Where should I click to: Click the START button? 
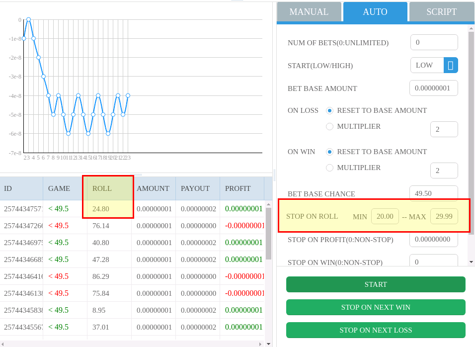point(376,284)
